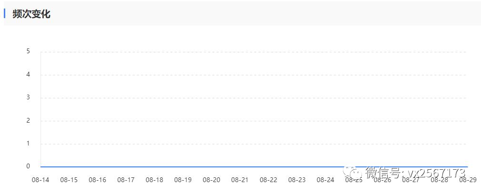Select the 08-21 date label
481x194 pixels.
click(240, 180)
